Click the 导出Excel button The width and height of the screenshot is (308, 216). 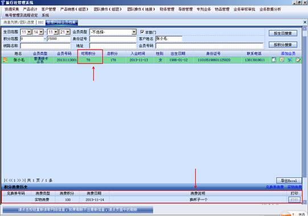click(x=289, y=181)
